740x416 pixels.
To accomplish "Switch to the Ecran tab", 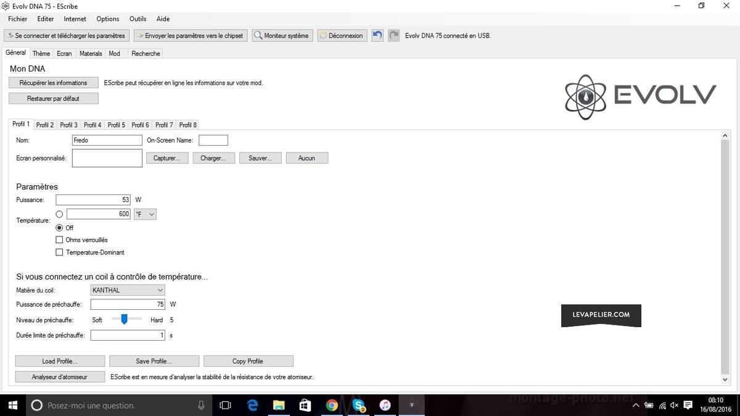I will pyautogui.click(x=64, y=54).
